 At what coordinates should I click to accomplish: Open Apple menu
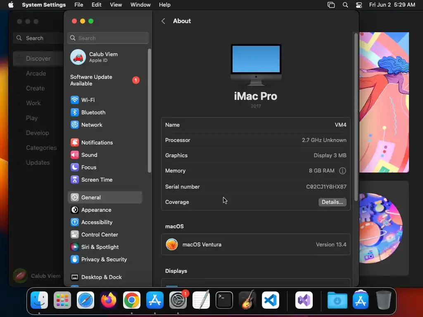click(11, 5)
